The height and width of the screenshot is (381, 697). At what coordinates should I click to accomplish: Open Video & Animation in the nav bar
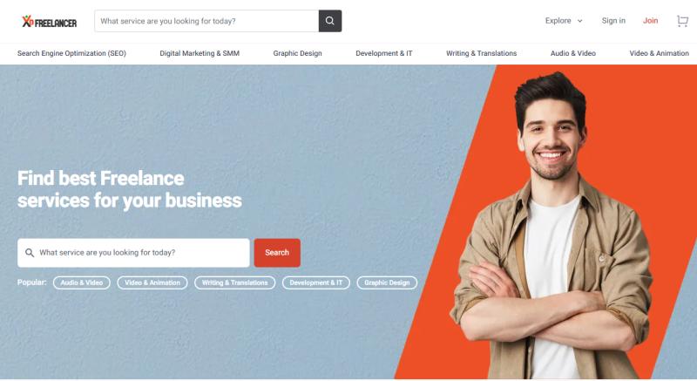pos(660,53)
